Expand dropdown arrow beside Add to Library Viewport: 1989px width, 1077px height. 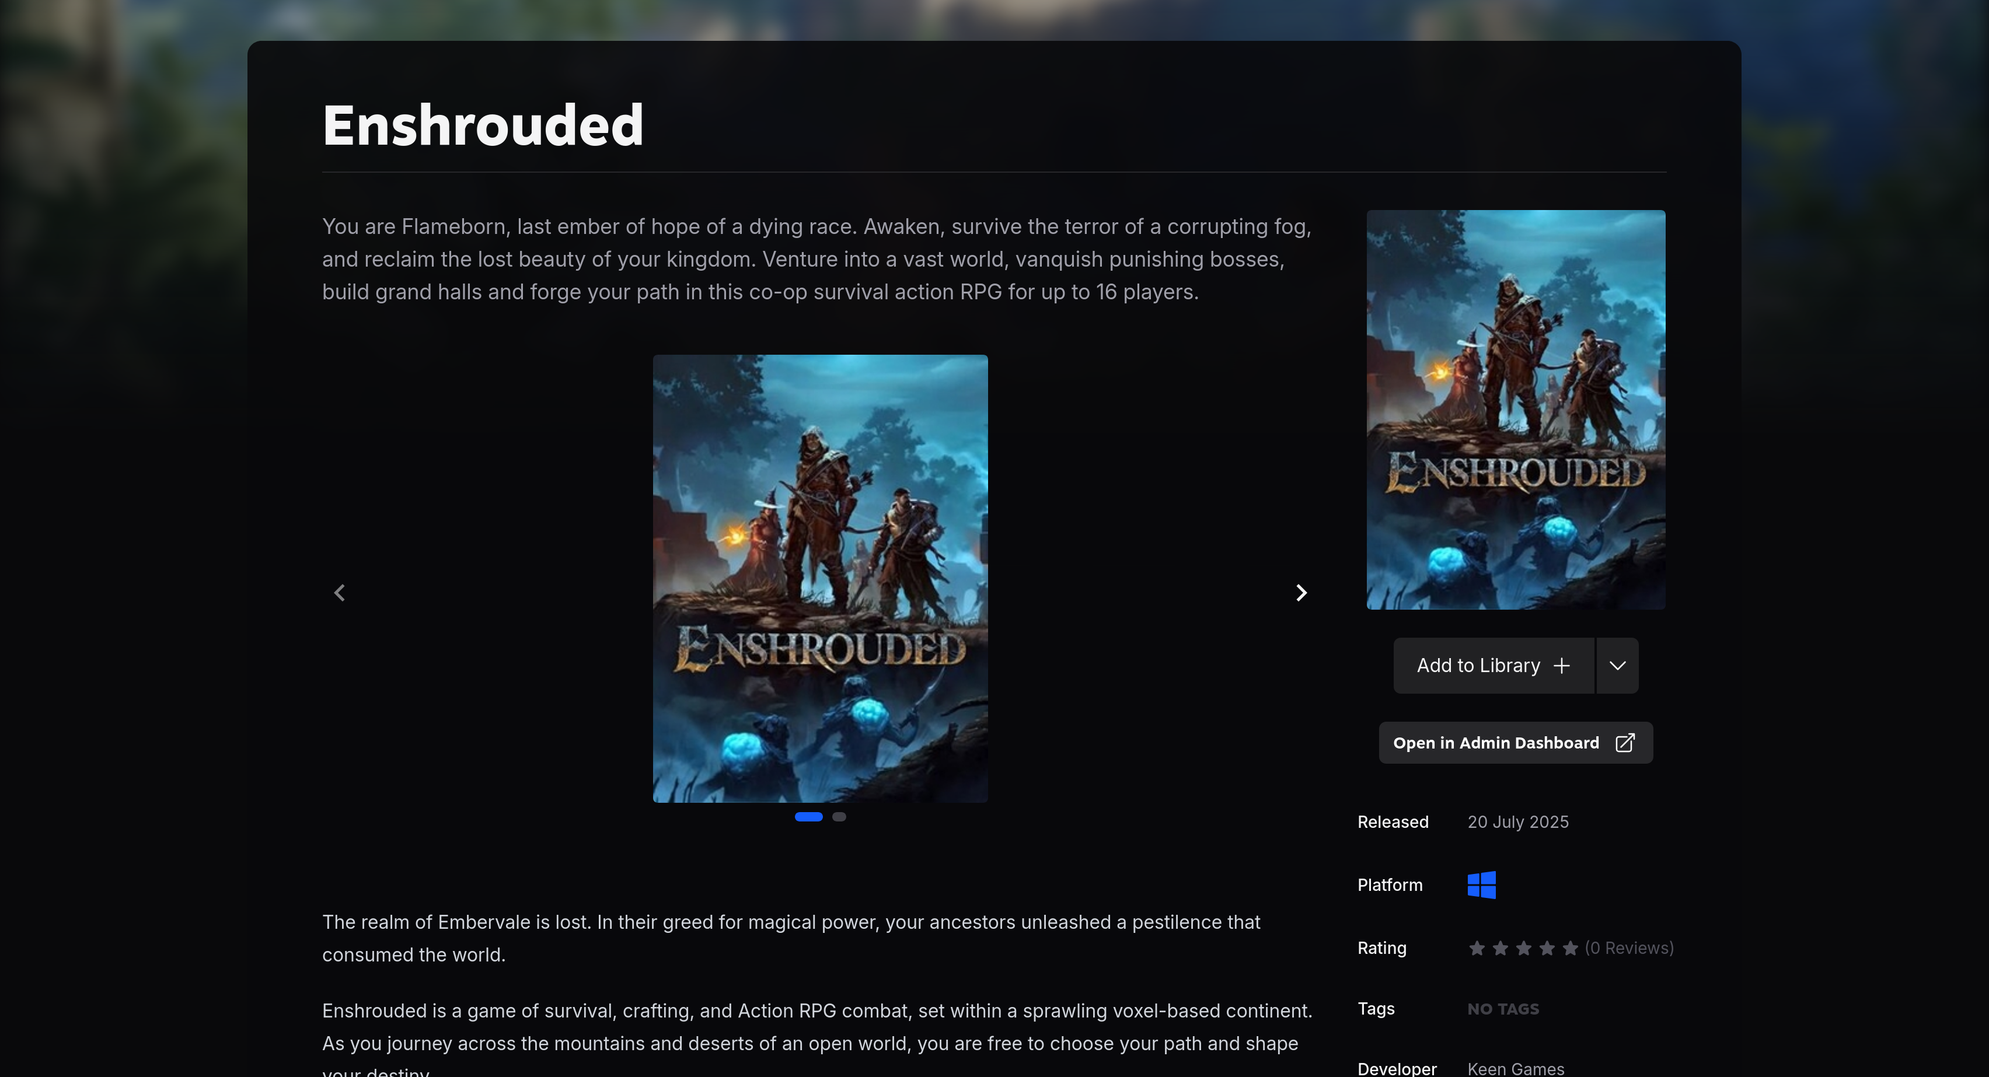click(1618, 666)
